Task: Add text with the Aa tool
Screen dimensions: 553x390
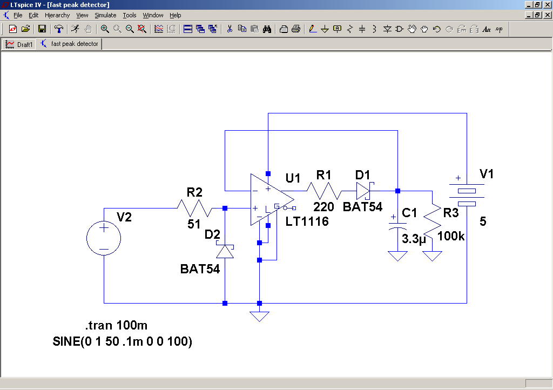Action: click(487, 29)
